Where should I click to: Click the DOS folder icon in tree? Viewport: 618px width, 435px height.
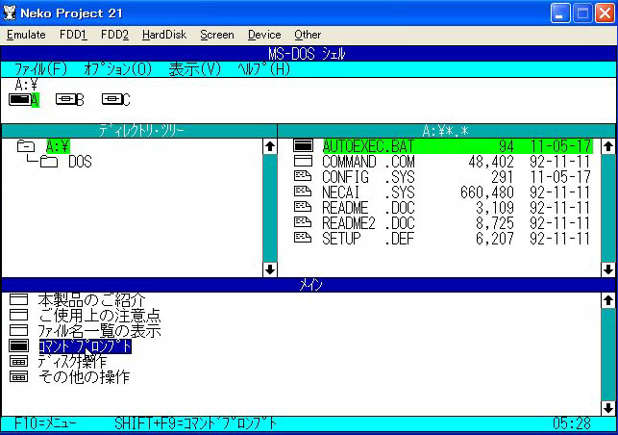[x=49, y=162]
